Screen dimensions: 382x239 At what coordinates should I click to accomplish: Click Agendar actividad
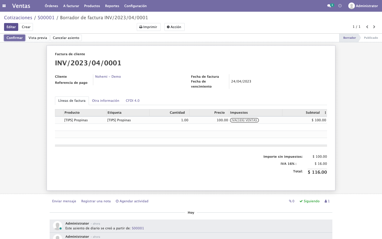[132, 201]
